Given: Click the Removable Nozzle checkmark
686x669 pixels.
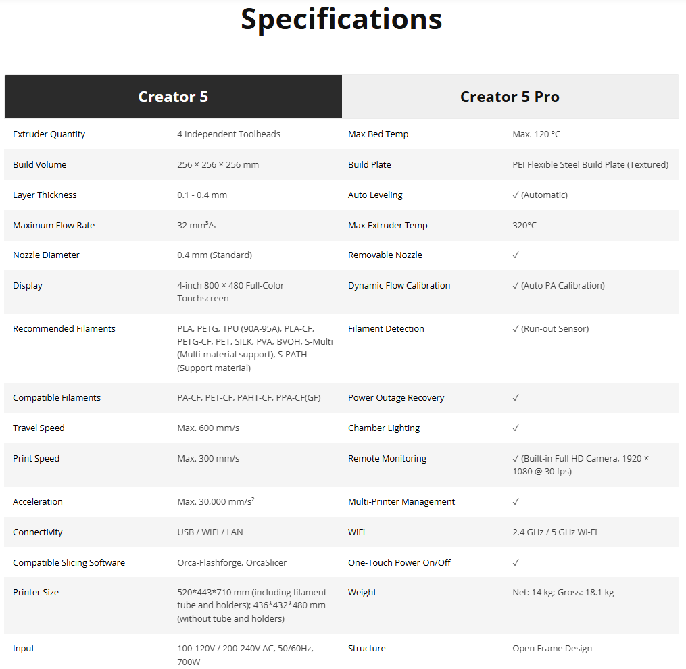Looking at the screenshot, I should (516, 255).
